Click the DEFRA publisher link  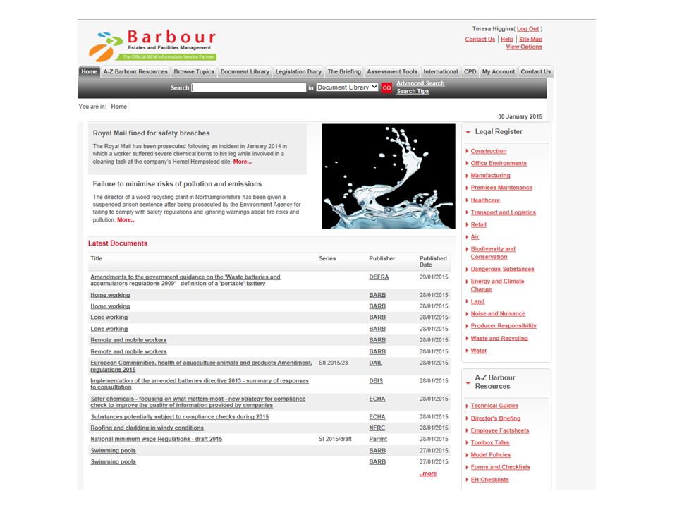coord(379,277)
